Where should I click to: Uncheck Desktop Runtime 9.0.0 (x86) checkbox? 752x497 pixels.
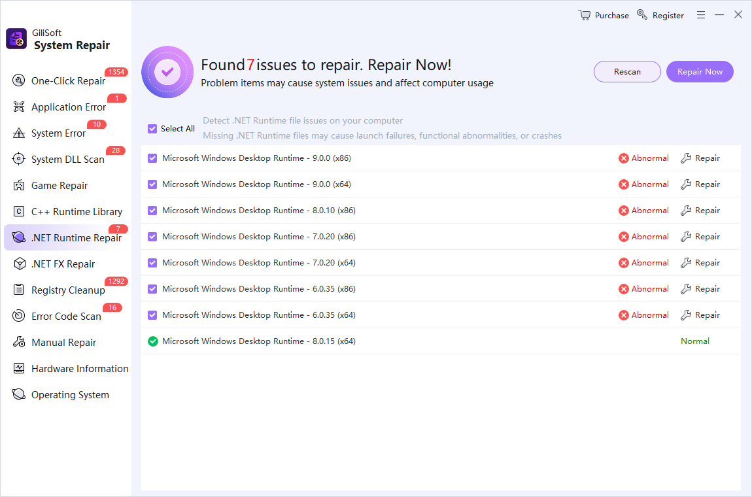[x=152, y=158]
